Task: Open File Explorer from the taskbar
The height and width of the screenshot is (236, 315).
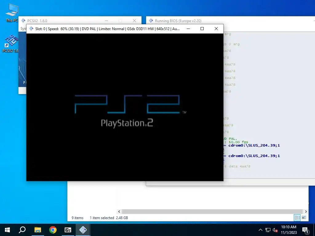Action: (38, 230)
